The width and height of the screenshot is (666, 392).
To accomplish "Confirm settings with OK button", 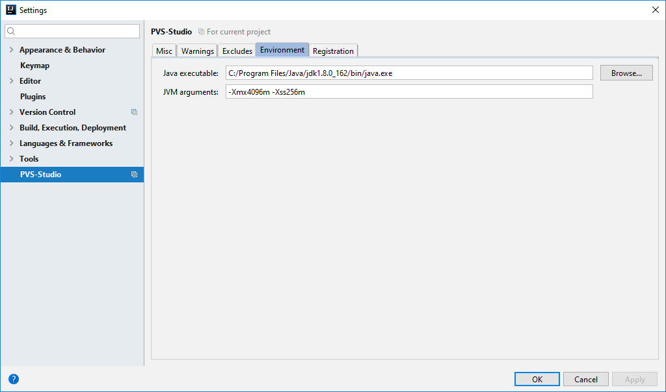I will [537, 379].
